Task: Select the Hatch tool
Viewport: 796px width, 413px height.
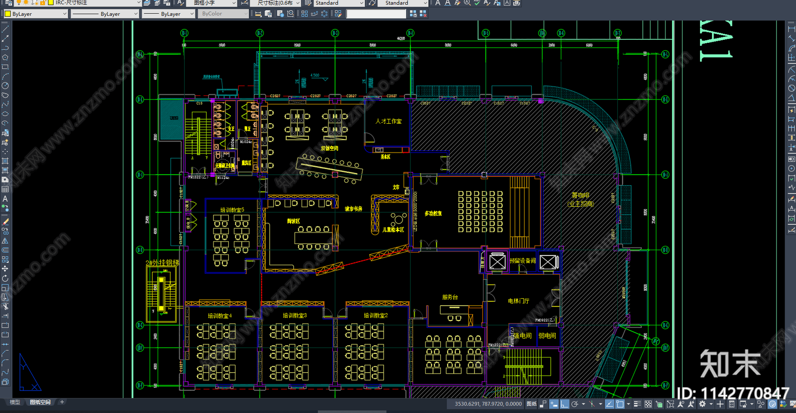Action: 5,161
